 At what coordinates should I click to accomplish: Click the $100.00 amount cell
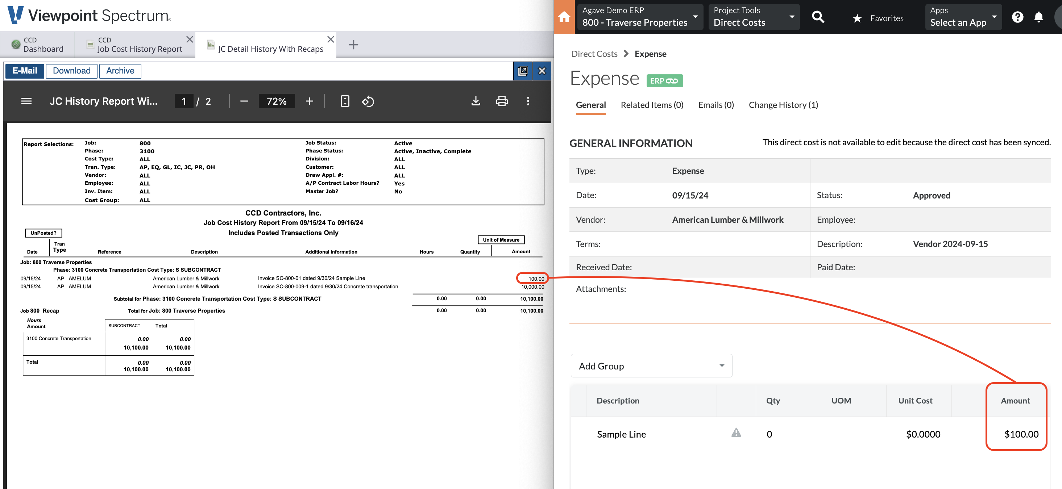click(1021, 434)
